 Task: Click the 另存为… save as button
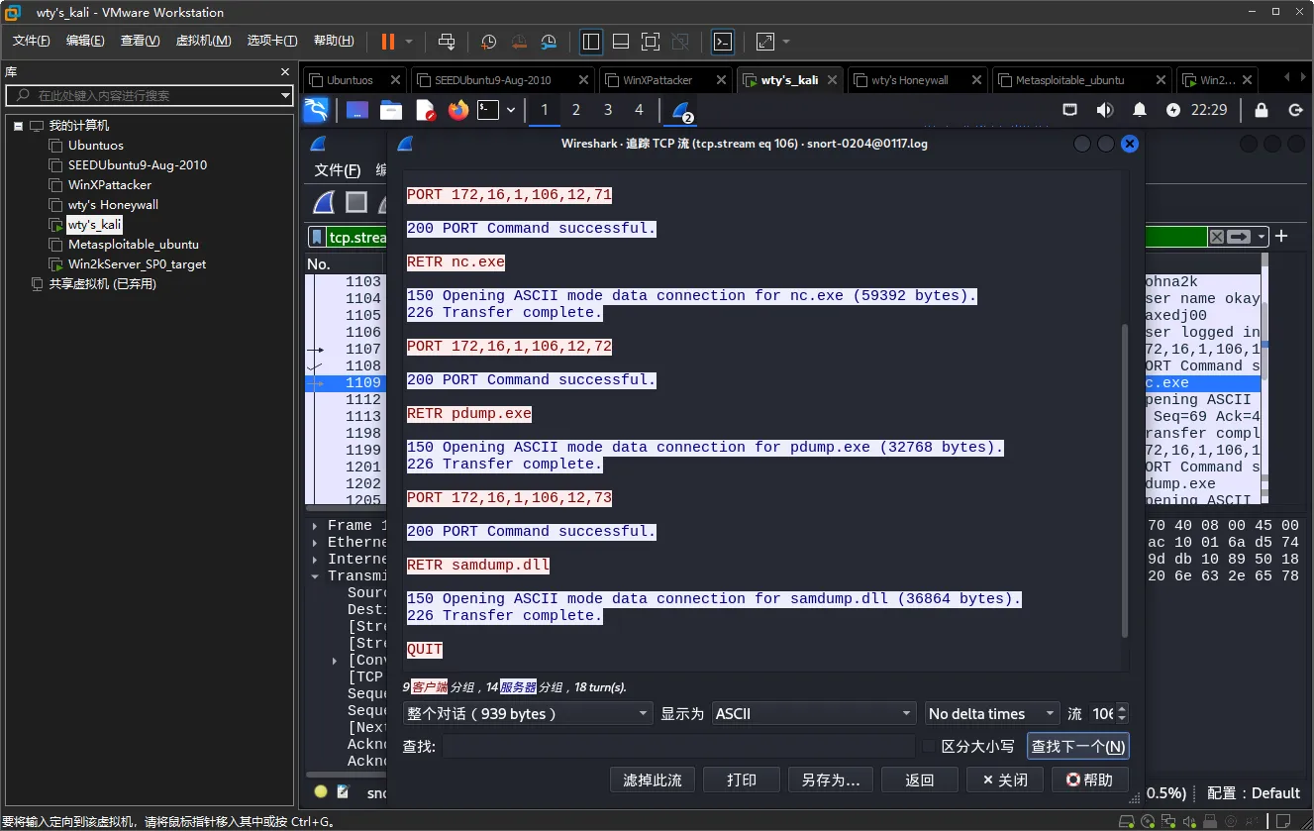pyautogui.click(x=831, y=779)
